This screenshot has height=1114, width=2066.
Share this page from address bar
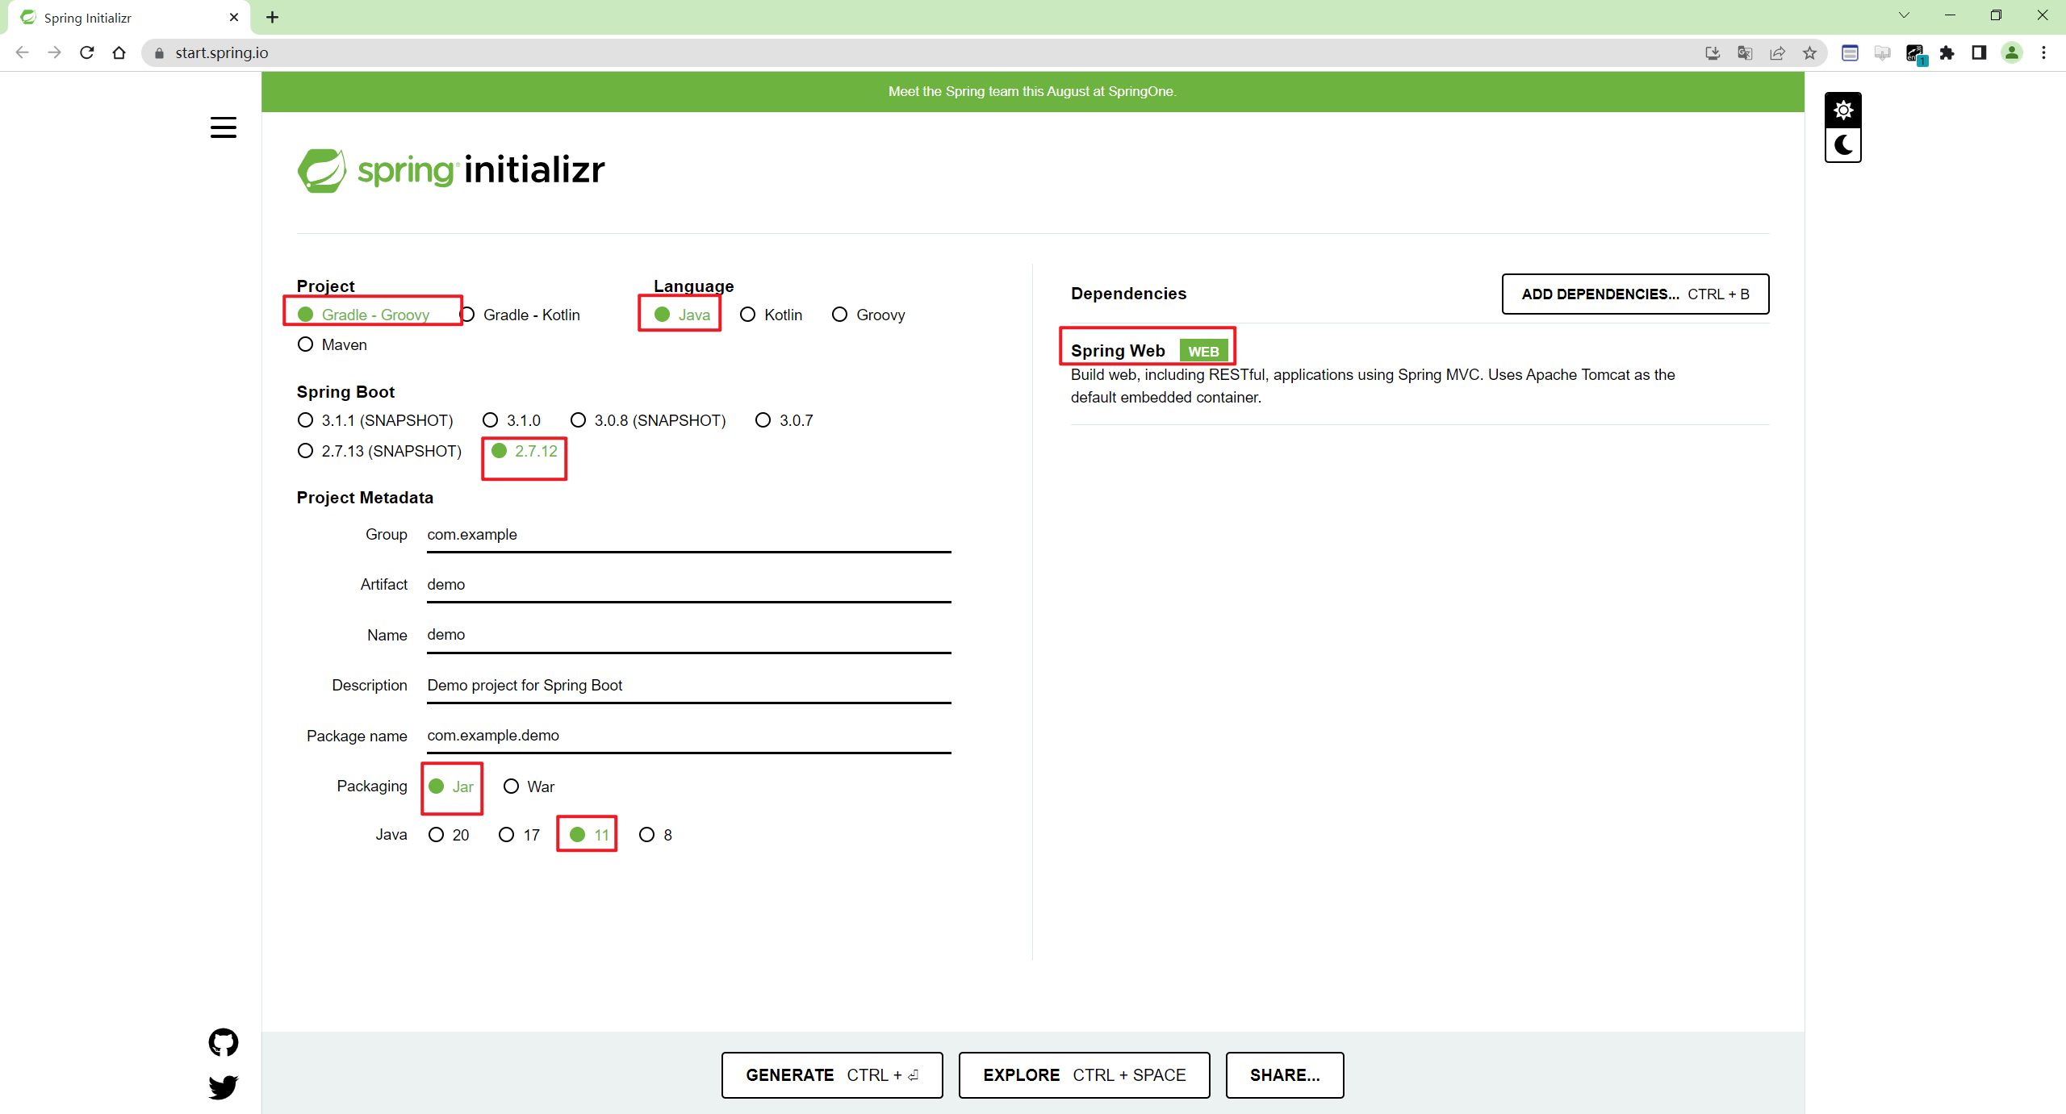pyautogui.click(x=1778, y=52)
